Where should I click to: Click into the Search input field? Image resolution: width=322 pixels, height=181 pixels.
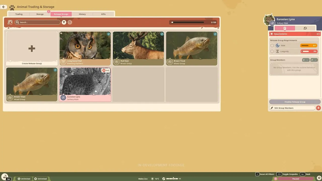(37, 22)
